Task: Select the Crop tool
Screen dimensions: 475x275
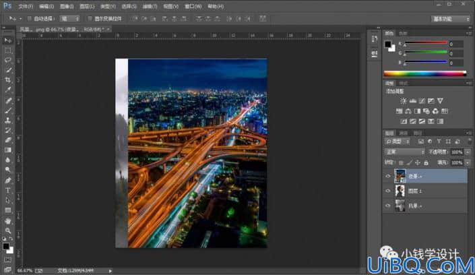Action: [8, 80]
